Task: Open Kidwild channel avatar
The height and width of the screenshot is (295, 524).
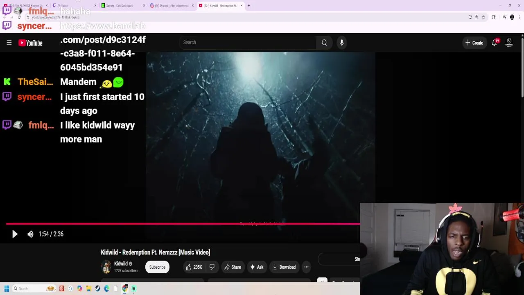Action: coord(106,267)
